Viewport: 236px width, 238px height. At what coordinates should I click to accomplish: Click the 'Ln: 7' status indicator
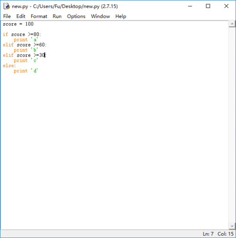208,234
